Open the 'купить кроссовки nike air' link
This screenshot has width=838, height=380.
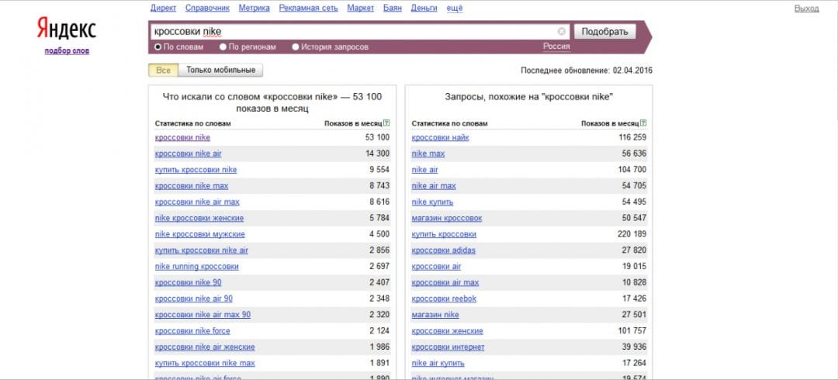tap(202, 250)
